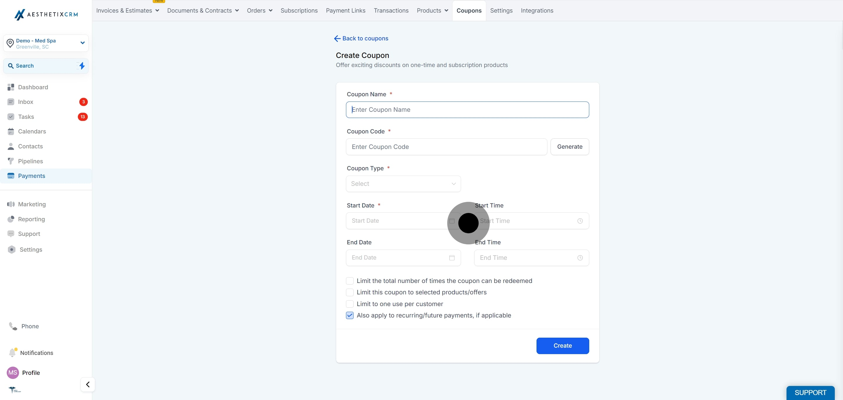
Task: Expand the Documents & Contracts menu
Action: tap(203, 11)
